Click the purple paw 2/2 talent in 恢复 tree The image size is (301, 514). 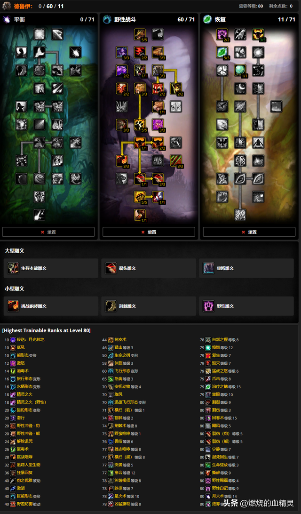click(x=222, y=34)
